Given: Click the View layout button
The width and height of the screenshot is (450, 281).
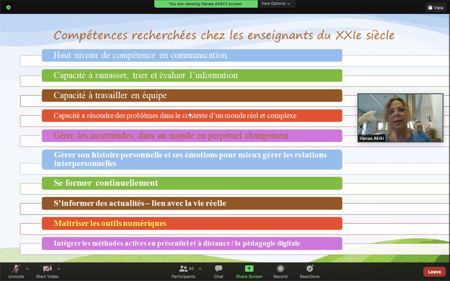Looking at the screenshot, I should point(435,8).
